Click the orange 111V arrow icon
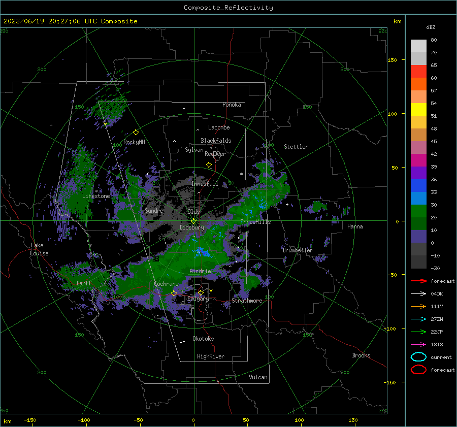The height and width of the screenshot is (427, 457). tap(418, 306)
